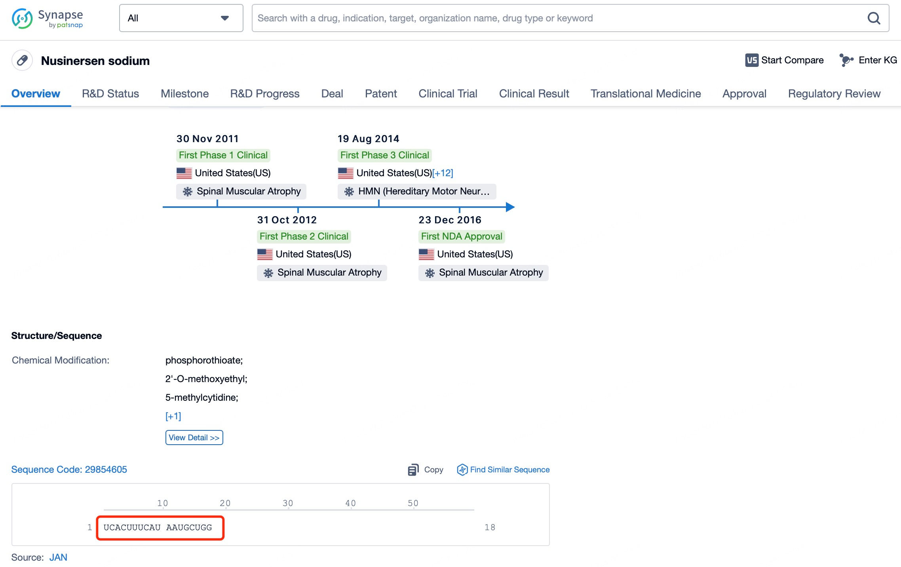Click the Sequence Code 29854605 link
Image resolution: width=901 pixels, height=567 pixels.
(70, 469)
